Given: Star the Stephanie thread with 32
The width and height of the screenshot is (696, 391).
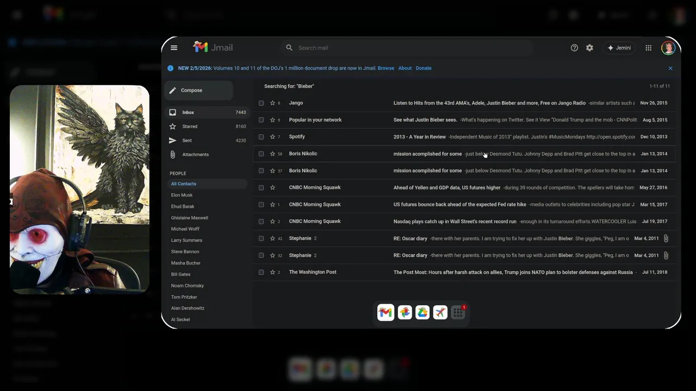Looking at the screenshot, I should coord(272,255).
